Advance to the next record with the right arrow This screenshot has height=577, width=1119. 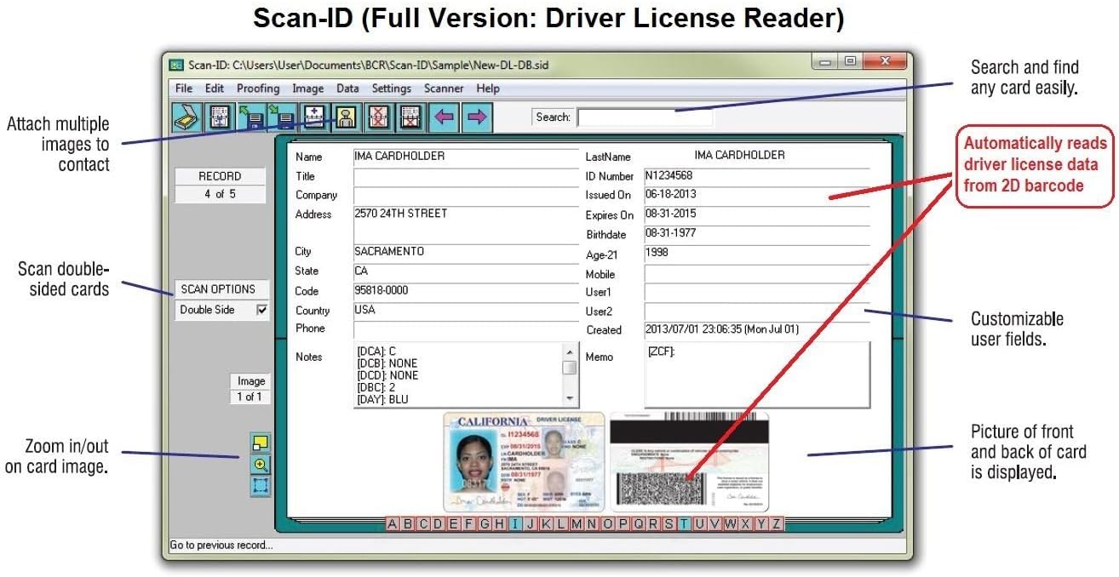[474, 117]
